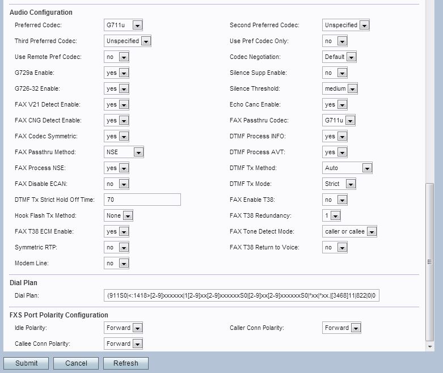The width and height of the screenshot is (443, 373).
Task: Open the DTMF Tx Mode dropdown
Action: tap(339, 184)
